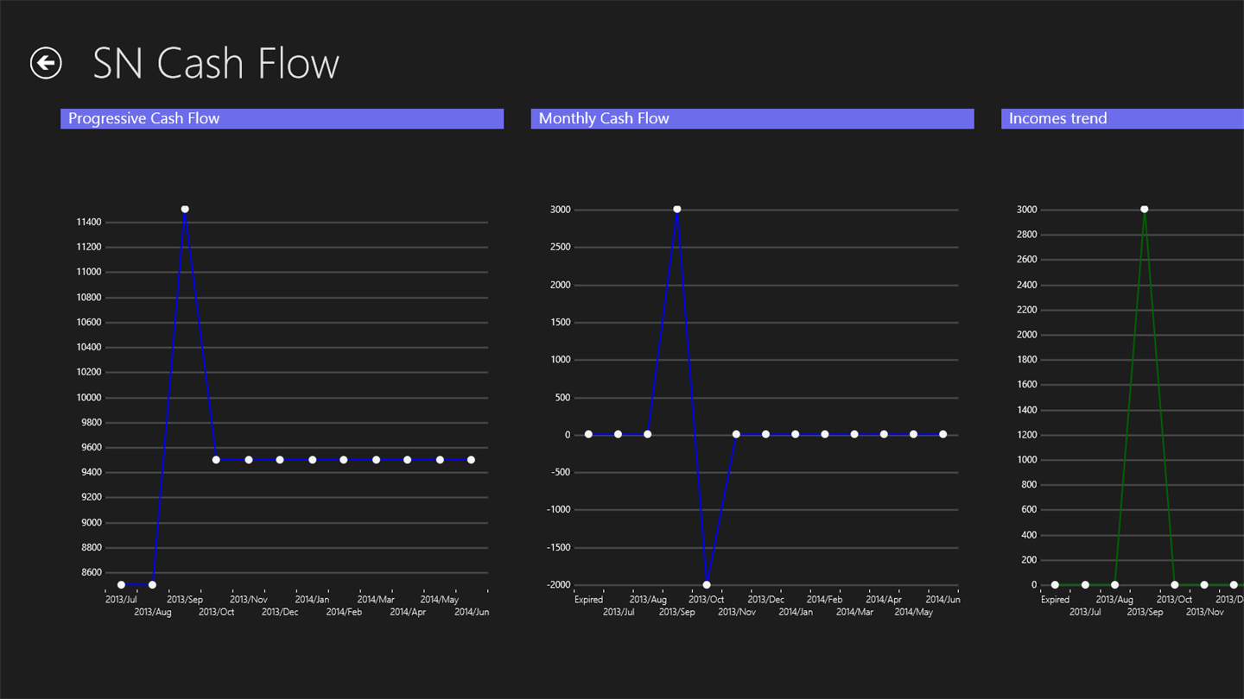Select the Progressive Cash Flow header

282,119
